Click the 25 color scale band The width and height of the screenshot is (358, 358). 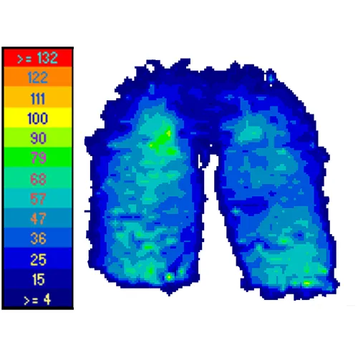(x=38, y=258)
